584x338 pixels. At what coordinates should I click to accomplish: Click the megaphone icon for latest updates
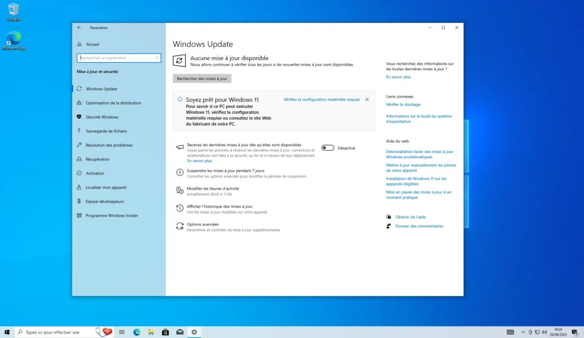click(x=180, y=147)
